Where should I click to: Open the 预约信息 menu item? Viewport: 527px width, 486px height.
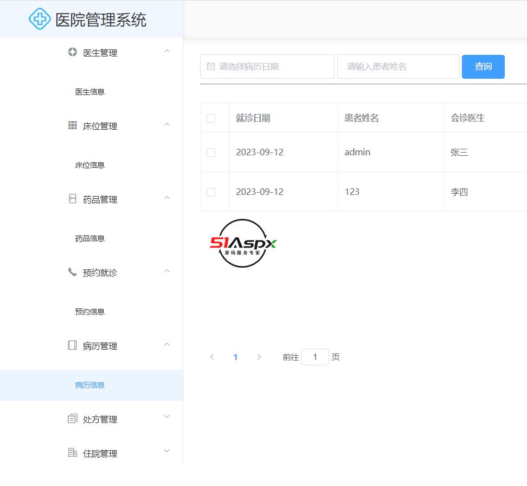point(90,312)
